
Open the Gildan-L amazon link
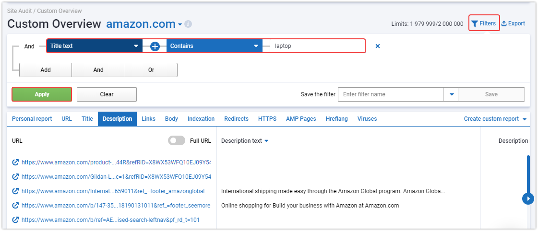coord(116,176)
